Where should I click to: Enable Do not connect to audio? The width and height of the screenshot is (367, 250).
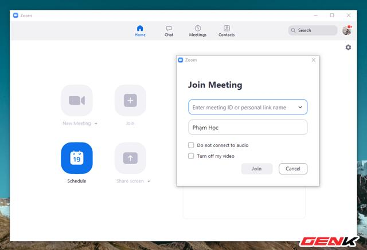pyautogui.click(x=191, y=145)
